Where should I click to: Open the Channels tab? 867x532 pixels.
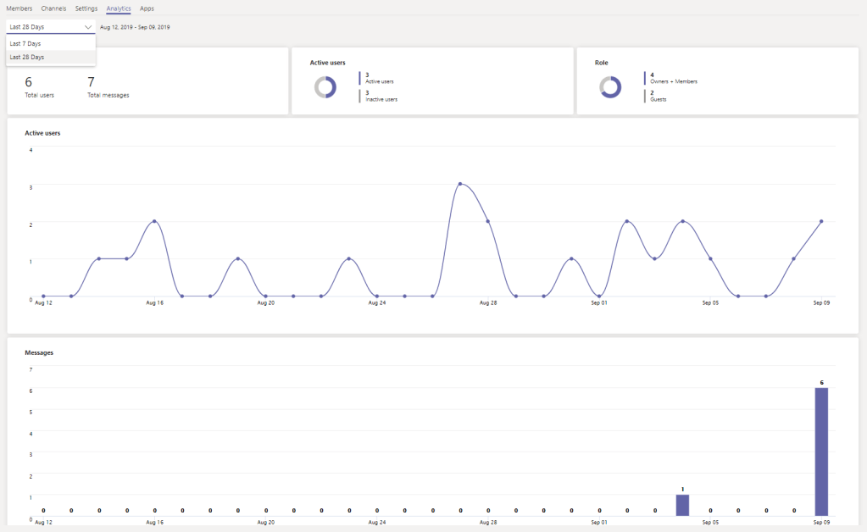point(53,8)
